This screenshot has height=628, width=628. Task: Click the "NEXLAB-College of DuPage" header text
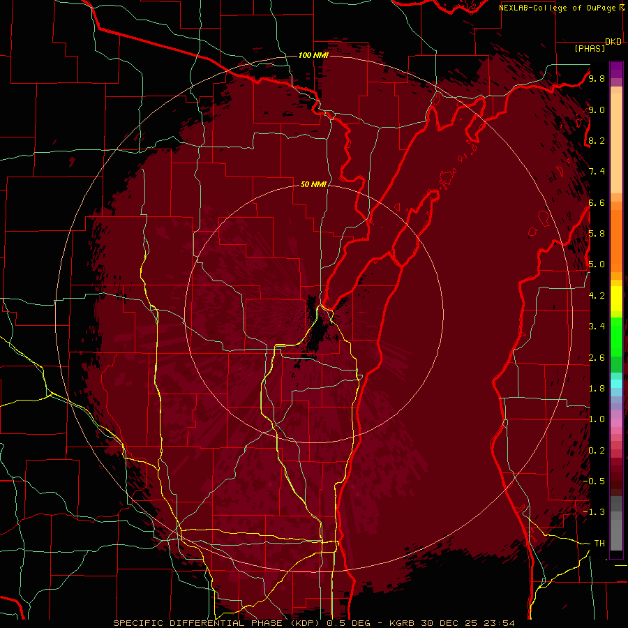tap(559, 8)
